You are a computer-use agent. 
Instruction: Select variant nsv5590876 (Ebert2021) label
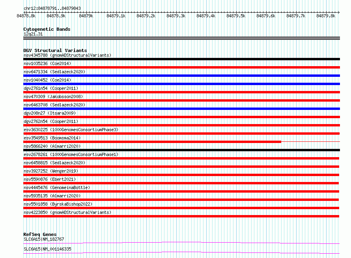(x=50, y=179)
